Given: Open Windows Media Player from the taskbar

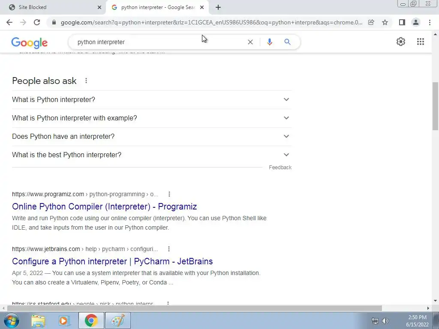Looking at the screenshot, I should (x=64, y=320).
